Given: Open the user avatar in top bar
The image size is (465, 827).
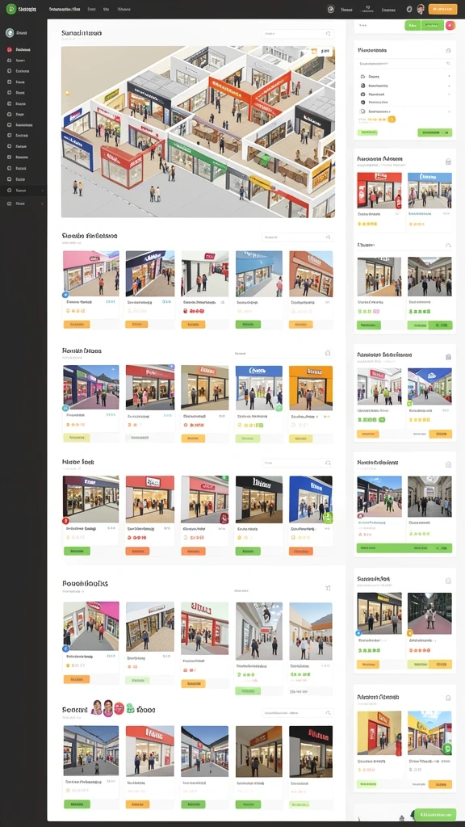Looking at the screenshot, I should [x=421, y=10].
